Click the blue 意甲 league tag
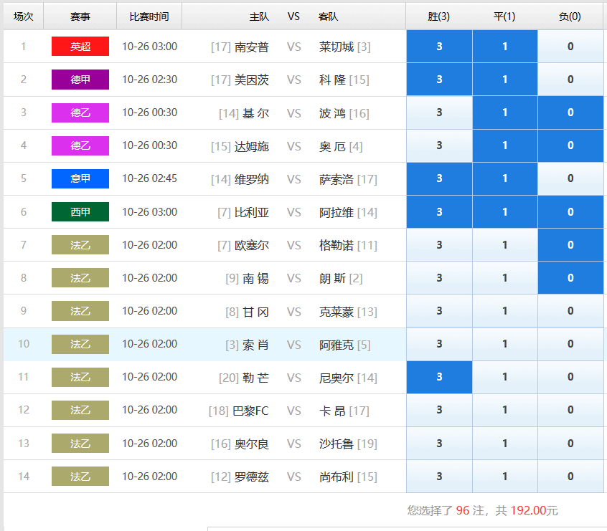 coord(80,178)
